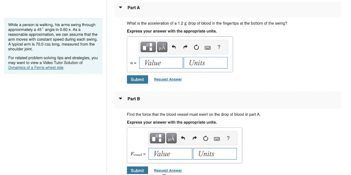Open the μÅ symbols palette in Part B

171,138
